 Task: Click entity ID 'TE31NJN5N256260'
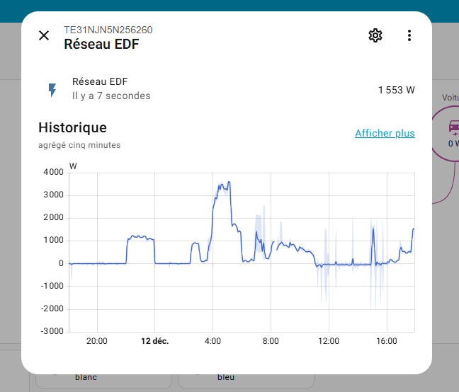tap(108, 30)
